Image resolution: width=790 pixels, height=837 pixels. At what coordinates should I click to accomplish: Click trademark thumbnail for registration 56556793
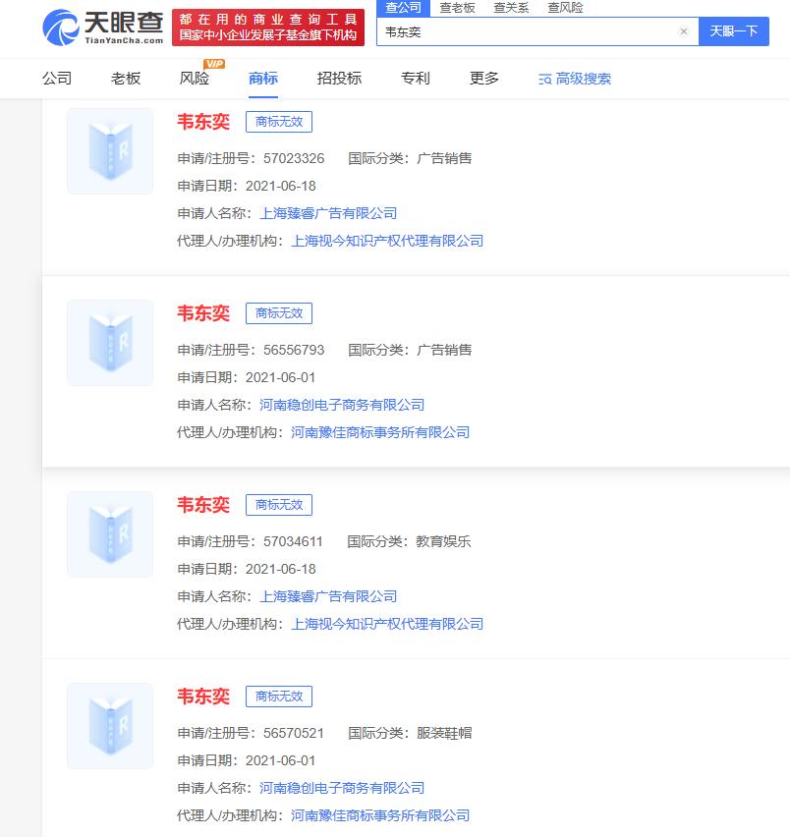(x=110, y=343)
